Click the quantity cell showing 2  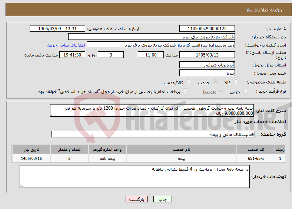(69, 158)
